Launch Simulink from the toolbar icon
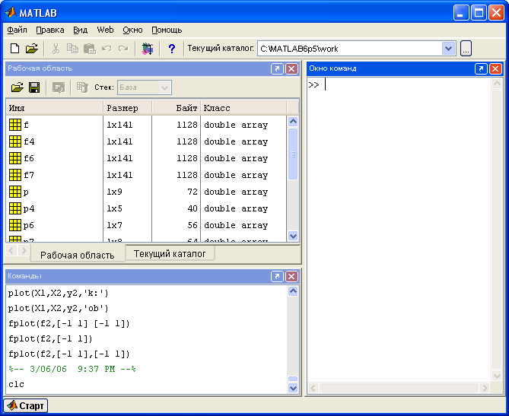This screenshot has width=509, height=416. 148,49
